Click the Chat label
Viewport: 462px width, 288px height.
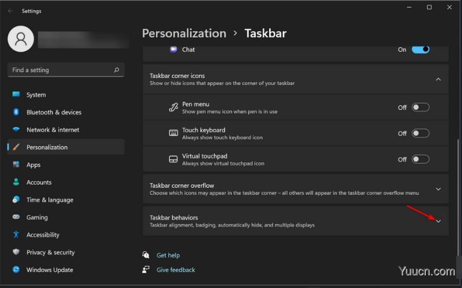click(x=188, y=50)
